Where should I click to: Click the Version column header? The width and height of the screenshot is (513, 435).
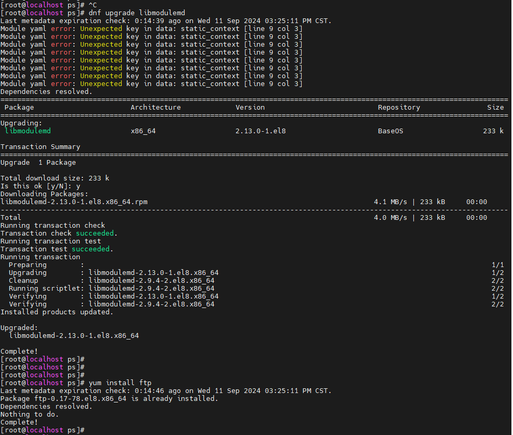pos(250,108)
